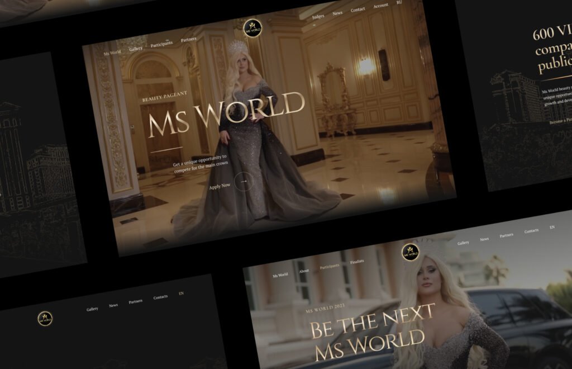This screenshot has width=572, height=369.
Task: Click the Ms World logo in the dark footer mockup
Action: (45, 319)
